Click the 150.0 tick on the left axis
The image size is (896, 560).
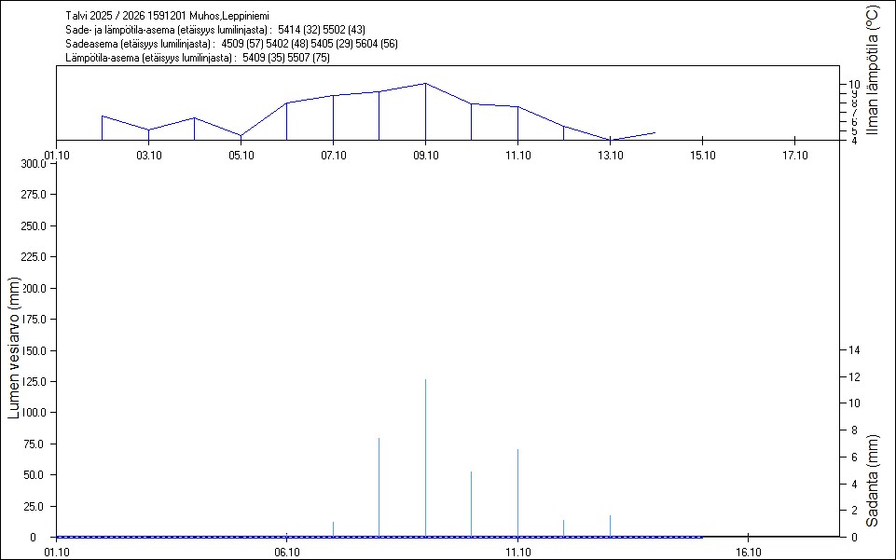(x=34, y=350)
